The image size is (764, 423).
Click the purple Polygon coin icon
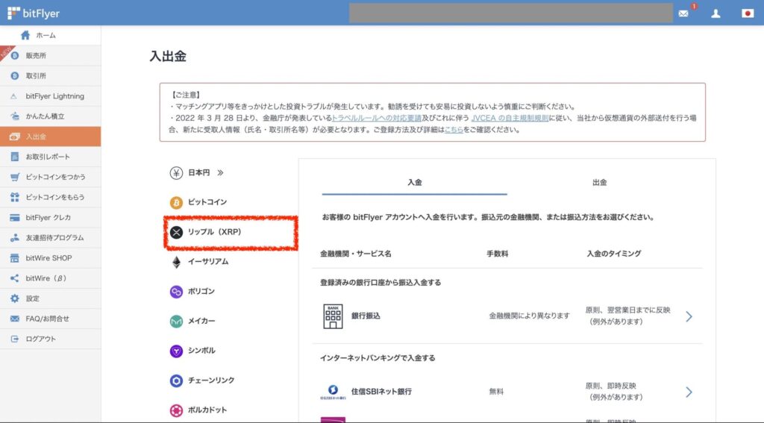[176, 292]
